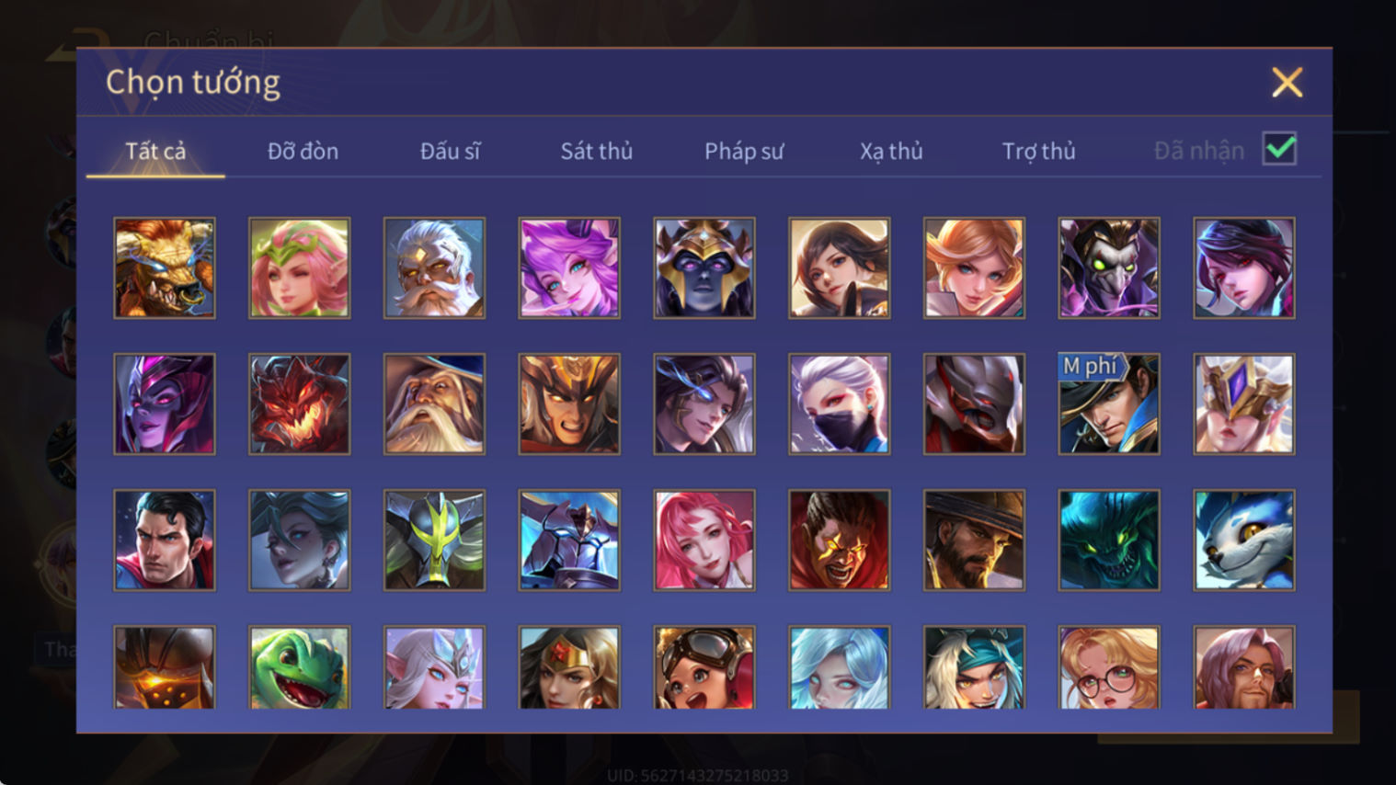Switch to the Trợ thủ tab
Image resolution: width=1396 pixels, height=785 pixels.
point(1038,151)
